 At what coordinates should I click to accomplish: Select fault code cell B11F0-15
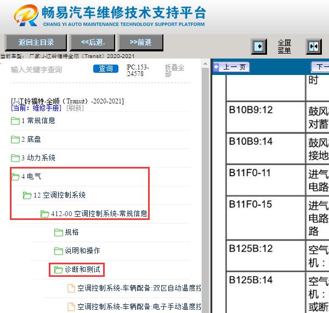265,218
